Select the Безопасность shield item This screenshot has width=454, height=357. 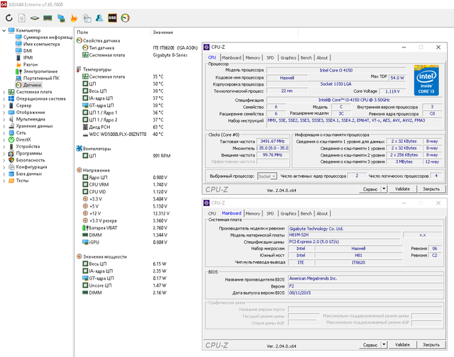pos(27,160)
